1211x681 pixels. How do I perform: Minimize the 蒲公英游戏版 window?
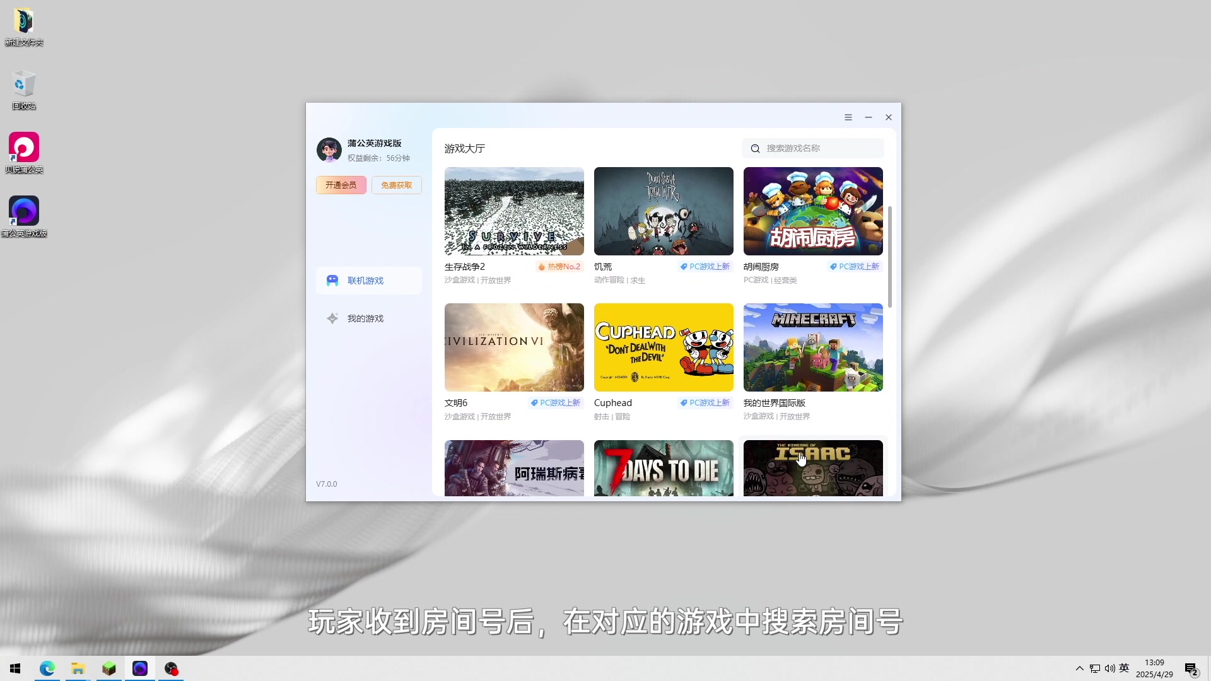click(869, 117)
